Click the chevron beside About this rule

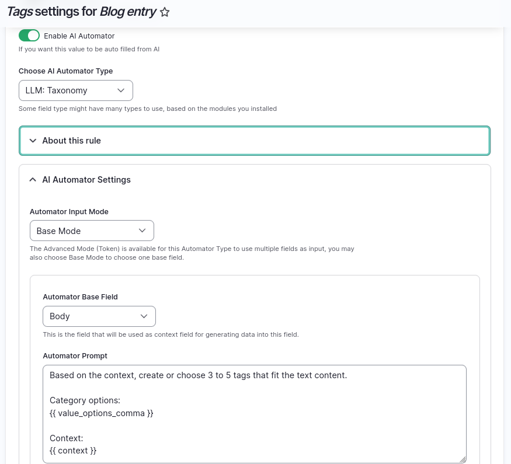33,141
